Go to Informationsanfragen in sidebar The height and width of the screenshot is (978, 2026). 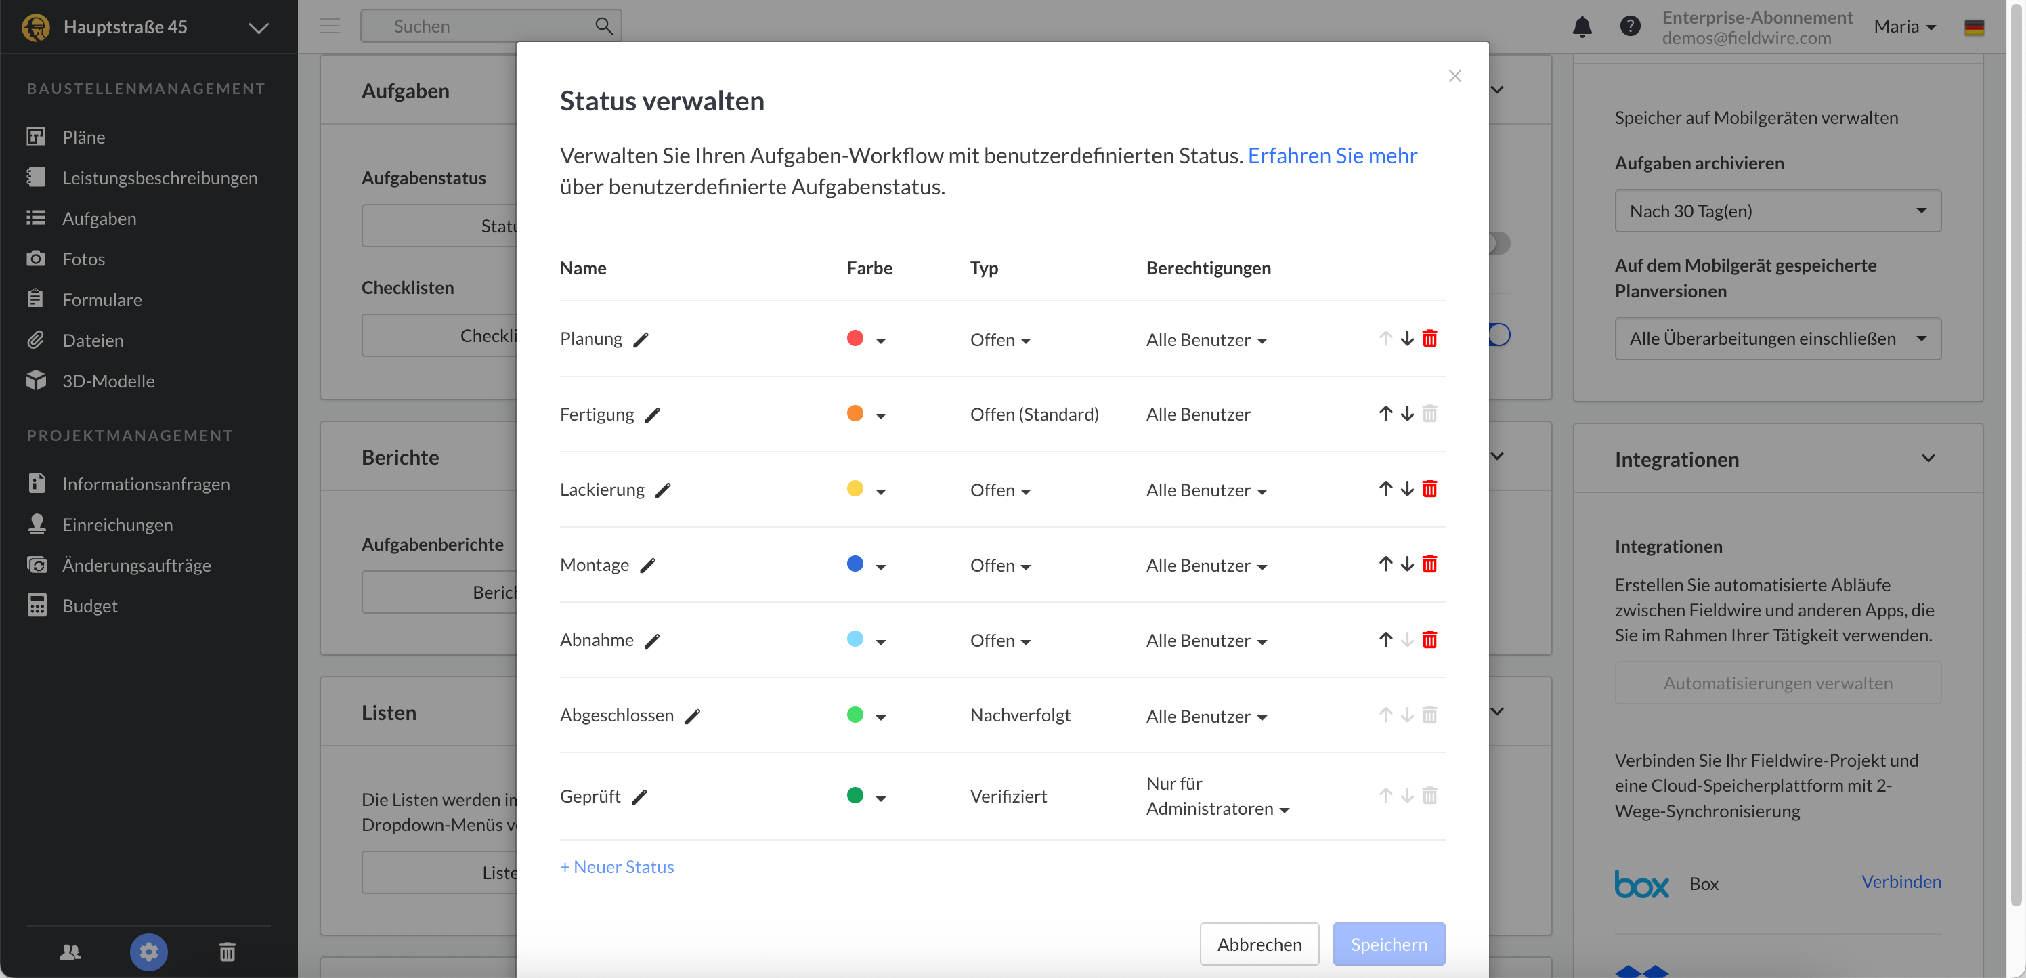pyautogui.click(x=146, y=483)
